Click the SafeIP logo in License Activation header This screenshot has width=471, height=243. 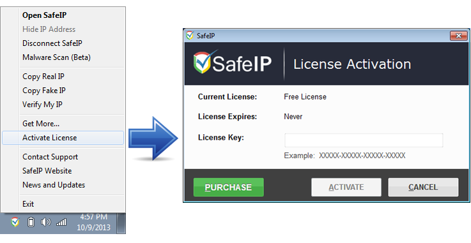click(x=233, y=63)
